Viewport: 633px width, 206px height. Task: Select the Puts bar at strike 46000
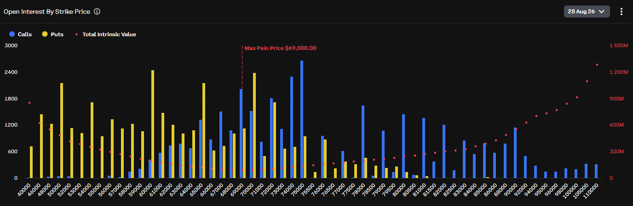41,146
